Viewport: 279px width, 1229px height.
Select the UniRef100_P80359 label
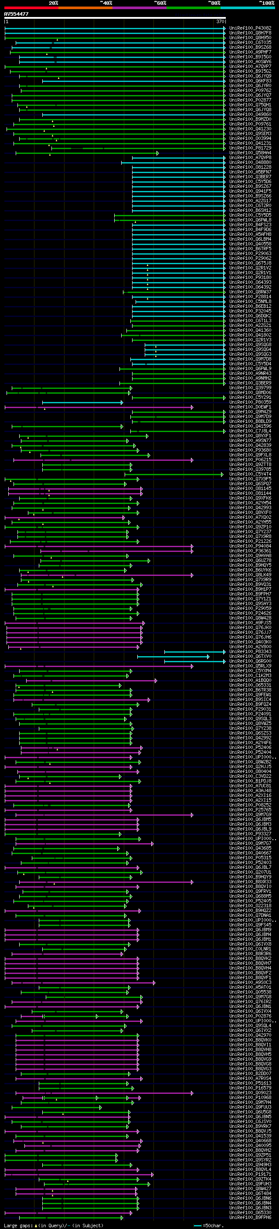tap(250, 402)
